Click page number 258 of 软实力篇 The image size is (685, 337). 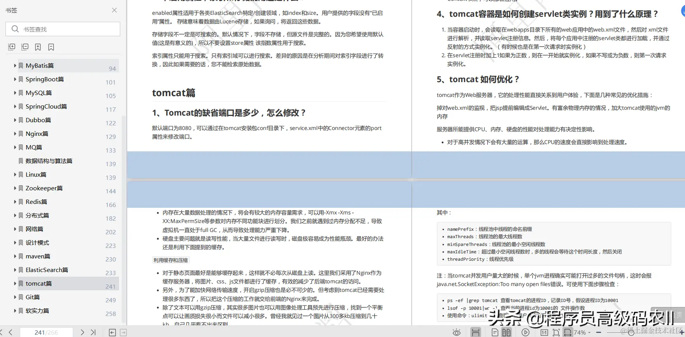click(x=110, y=314)
